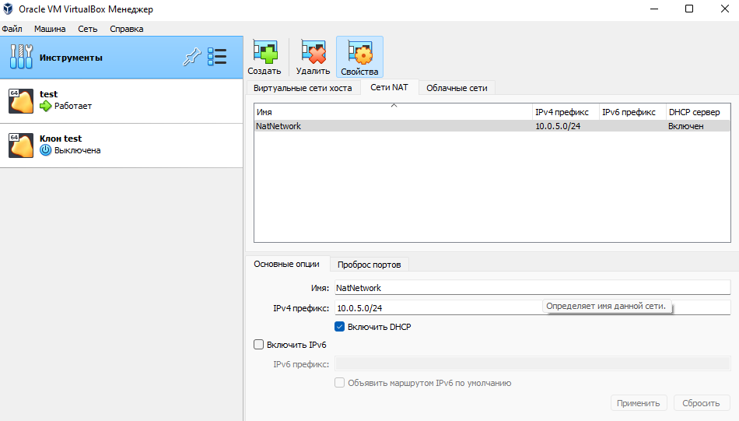Screen dimensions: 739x421
Task: Close the VirtualBox Manager window
Action: pyautogui.click(x=725, y=9)
